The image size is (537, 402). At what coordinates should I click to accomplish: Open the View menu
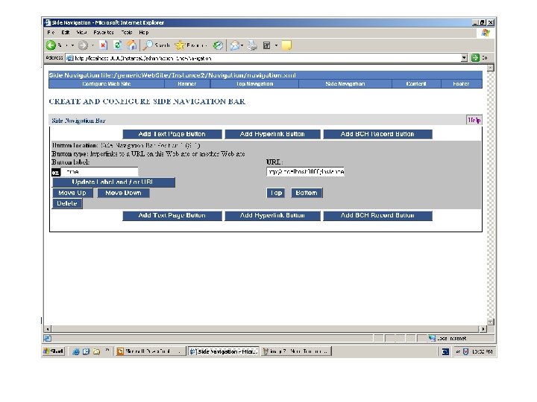point(81,33)
